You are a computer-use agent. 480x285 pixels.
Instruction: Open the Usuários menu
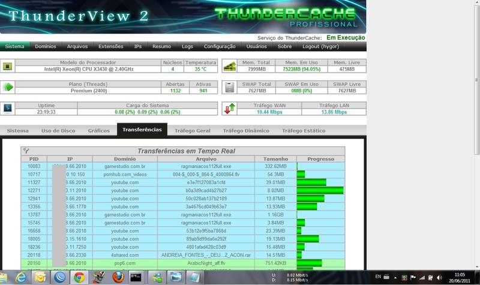click(257, 46)
